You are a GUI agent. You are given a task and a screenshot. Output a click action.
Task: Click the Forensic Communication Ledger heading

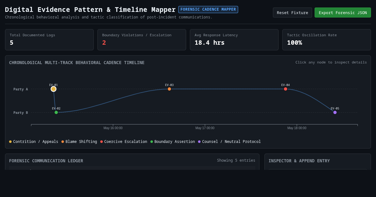pyautogui.click(x=46, y=161)
